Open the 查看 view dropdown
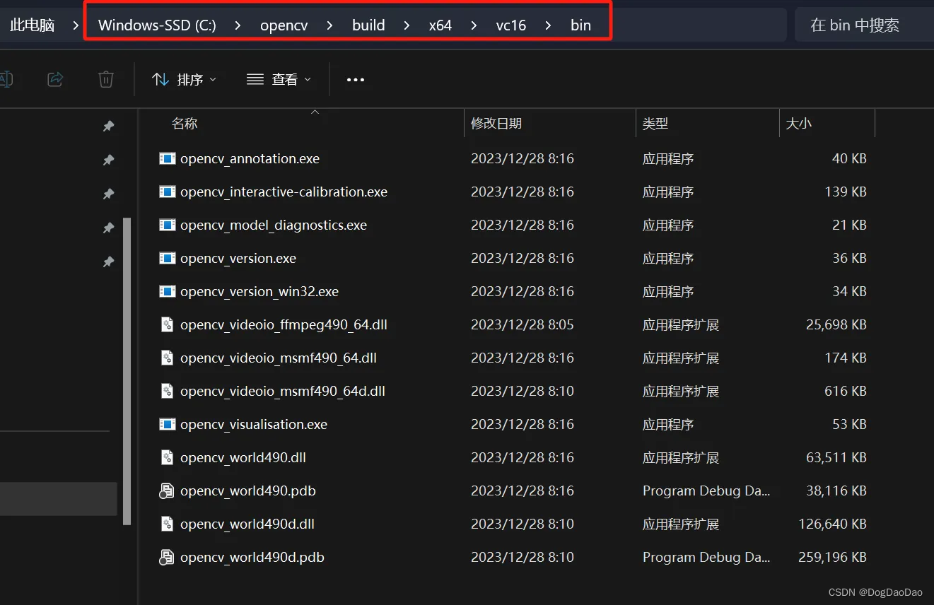The height and width of the screenshot is (605, 934). (279, 80)
